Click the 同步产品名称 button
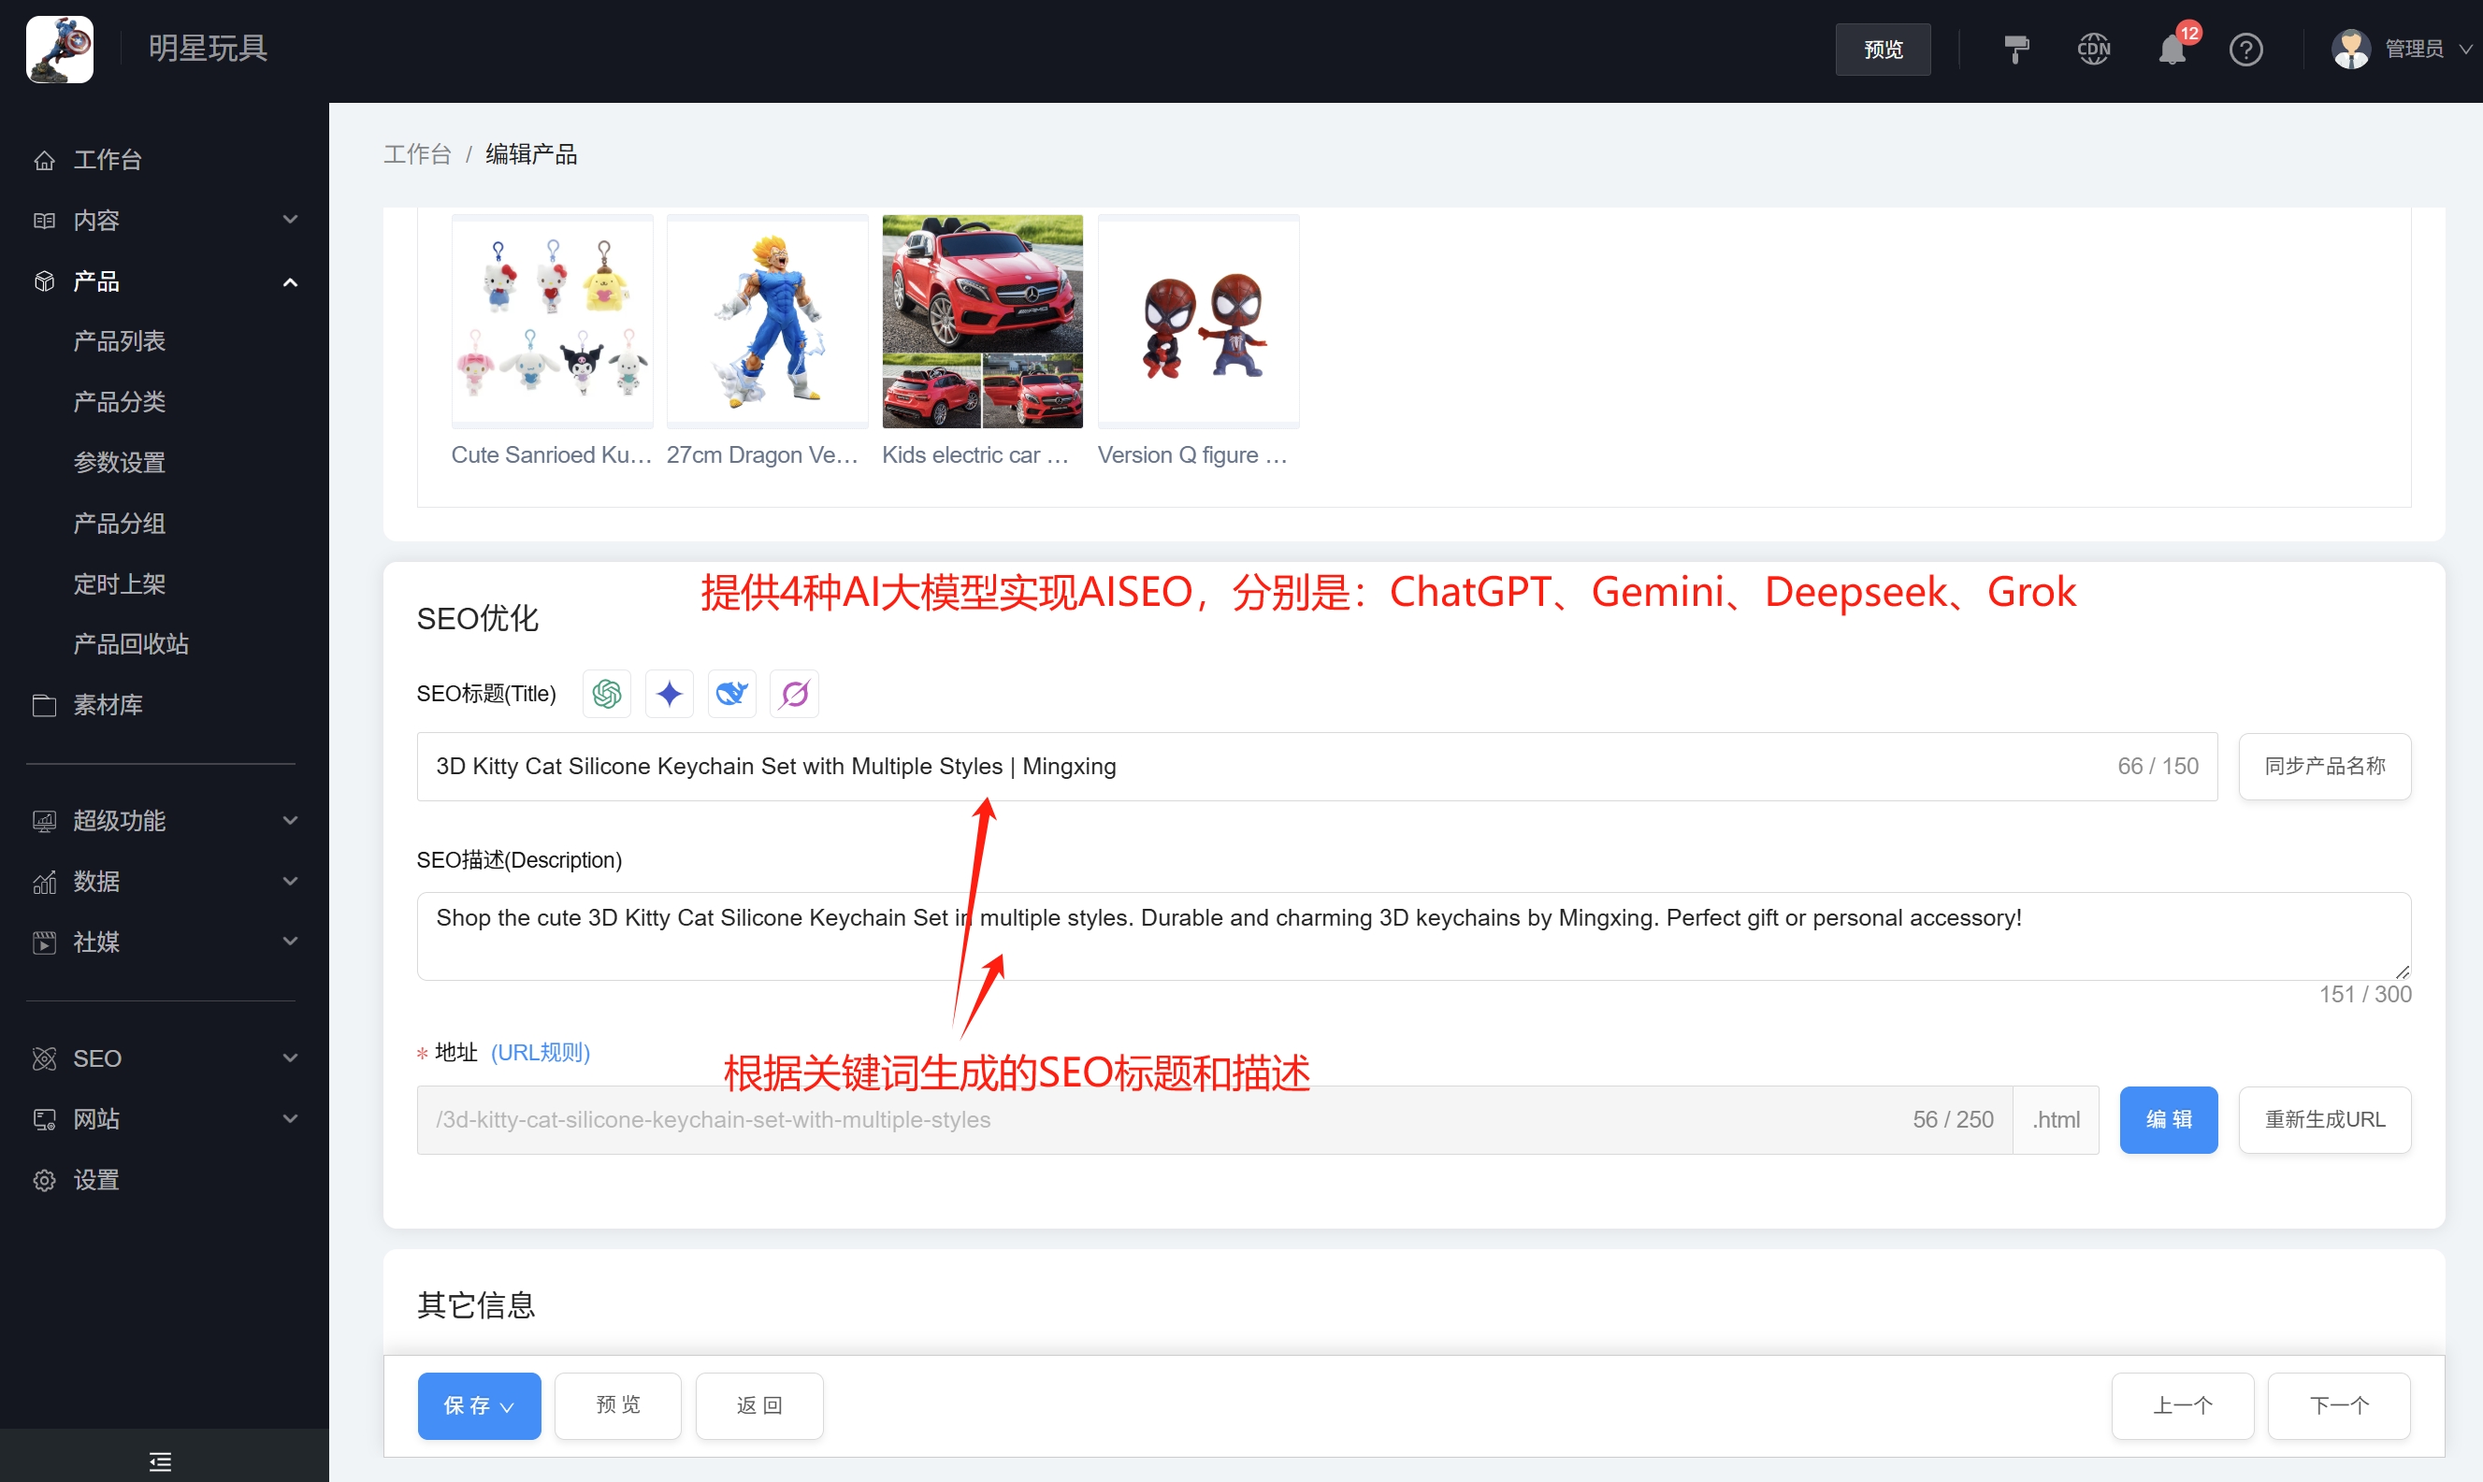 2324,765
